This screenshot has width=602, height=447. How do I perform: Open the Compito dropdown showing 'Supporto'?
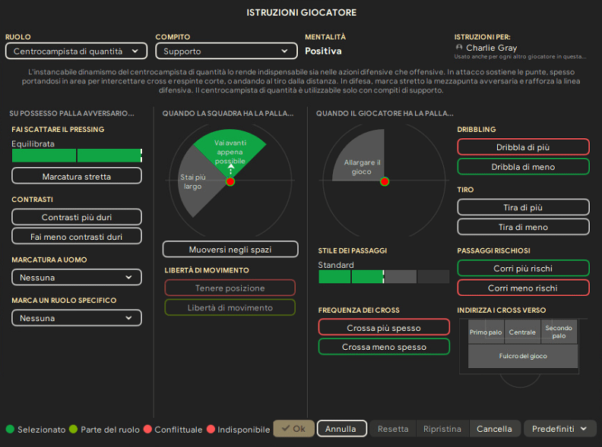click(x=226, y=52)
